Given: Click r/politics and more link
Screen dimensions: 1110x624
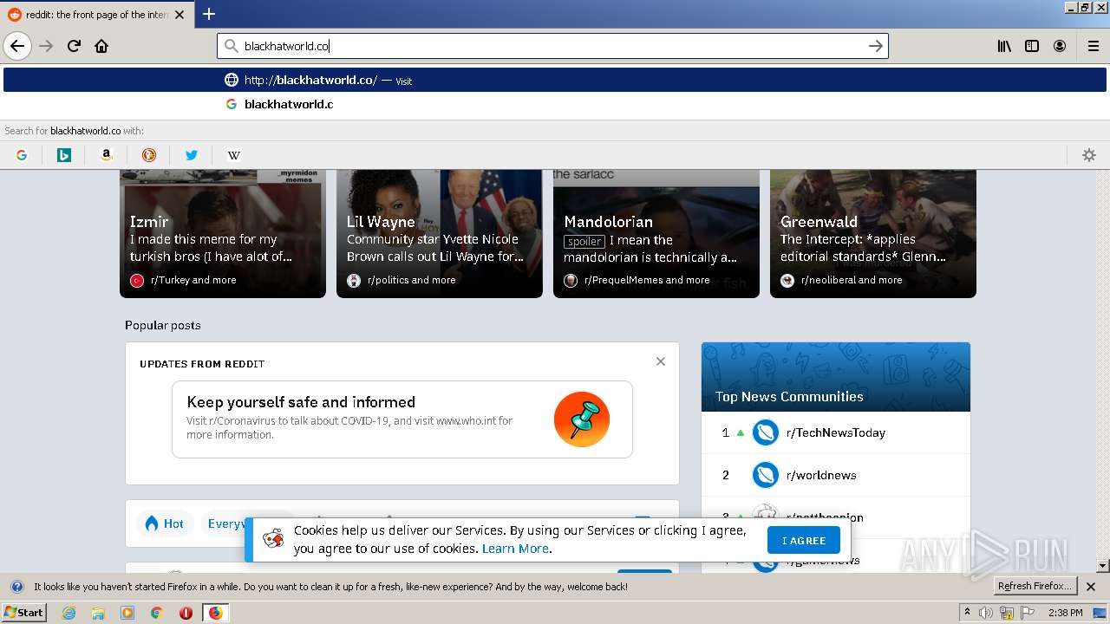Looking at the screenshot, I should (411, 280).
